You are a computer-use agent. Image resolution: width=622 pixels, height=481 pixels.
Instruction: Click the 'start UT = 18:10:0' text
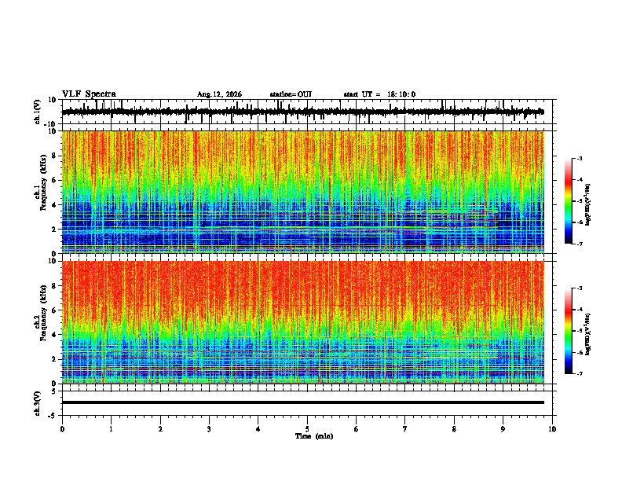click(x=379, y=94)
